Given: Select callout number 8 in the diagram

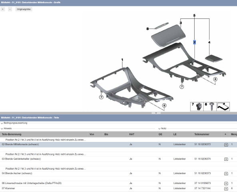Looking at the screenshot, I should tap(147, 28).
